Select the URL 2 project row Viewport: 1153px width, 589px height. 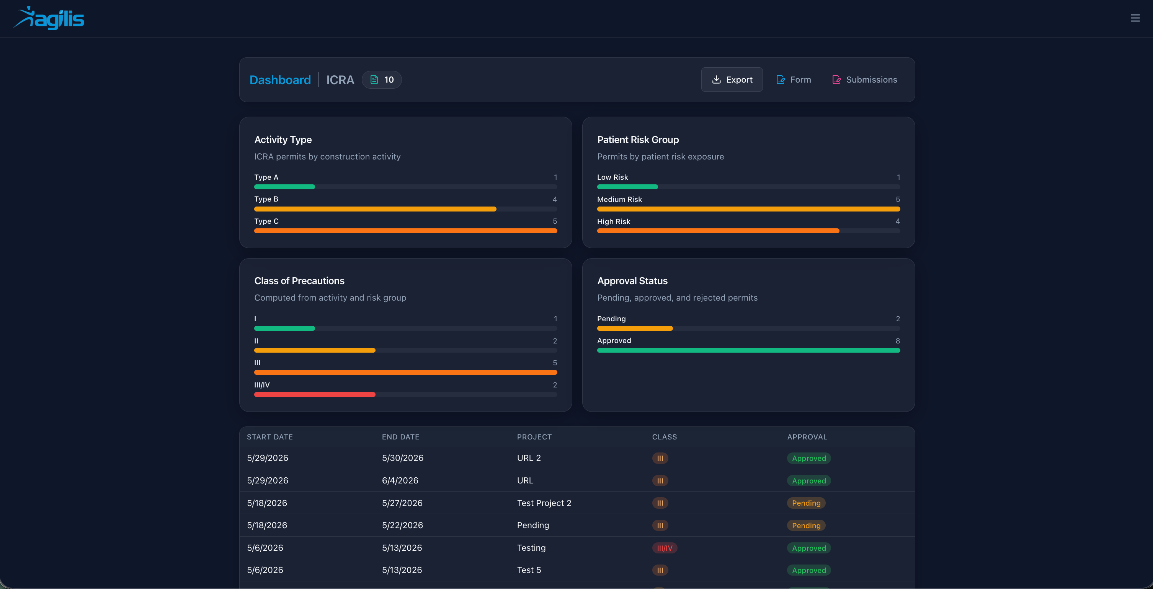pos(577,458)
